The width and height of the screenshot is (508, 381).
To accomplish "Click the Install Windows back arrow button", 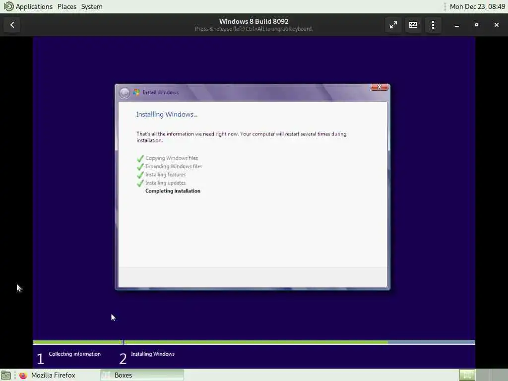I will (125, 93).
